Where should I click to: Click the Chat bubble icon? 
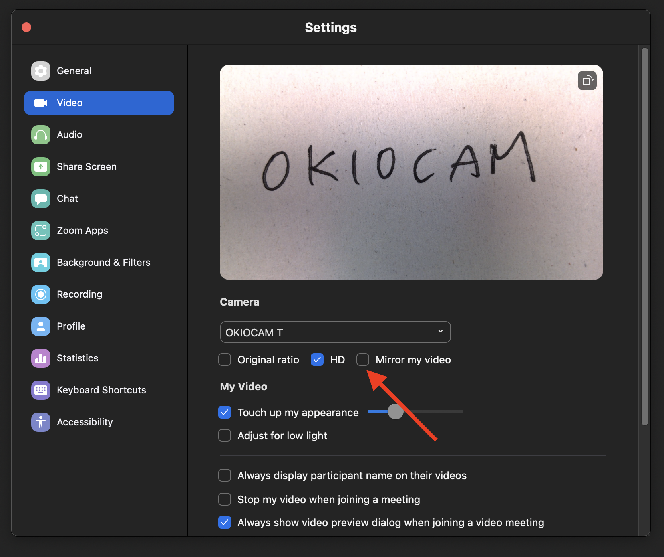click(41, 199)
